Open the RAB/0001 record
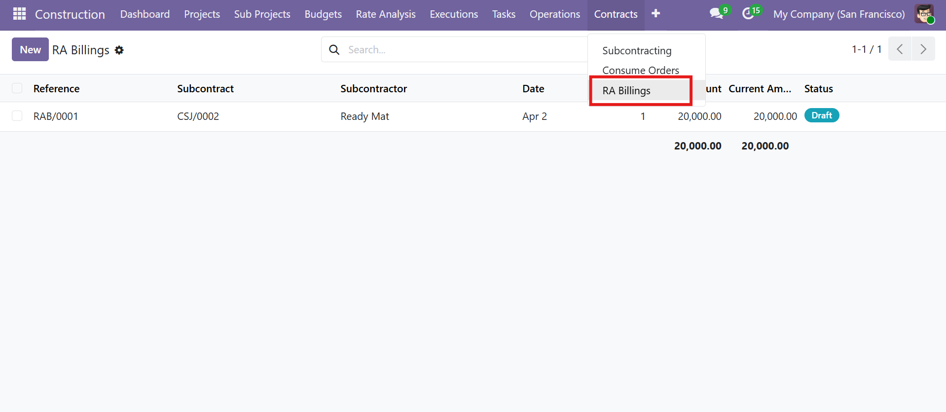Viewport: 946px width, 412px height. (x=56, y=116)
